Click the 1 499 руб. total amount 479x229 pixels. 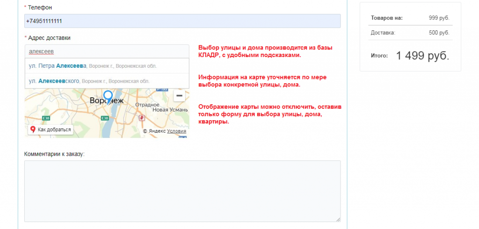pyautogui.click(x=422, y=56)
